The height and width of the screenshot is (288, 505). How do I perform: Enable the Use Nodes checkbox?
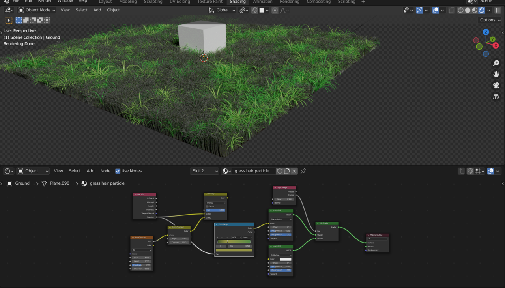click(118, 171)
